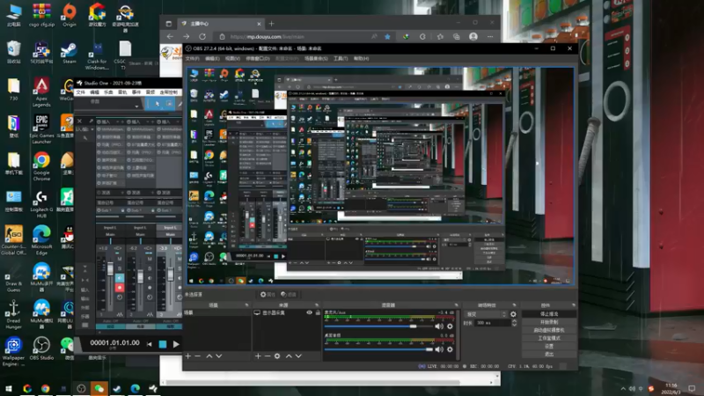Viewport: 704px width, 396px height.
Task: Open the Steam desktop icon
Action: click(x=70, y=53)
